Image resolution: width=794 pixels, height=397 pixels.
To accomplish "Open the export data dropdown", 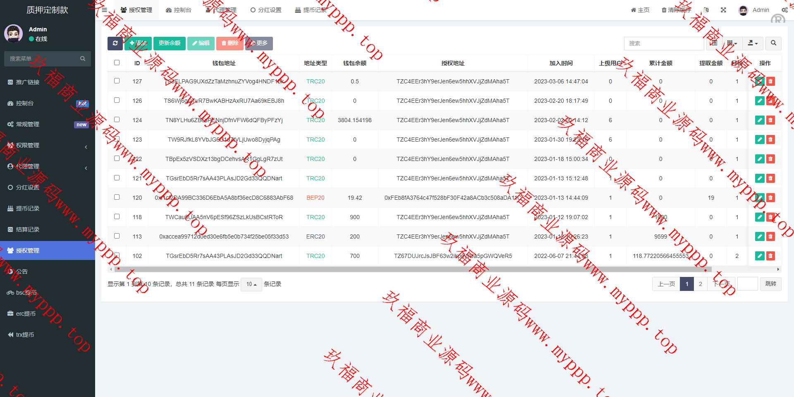I will point(753,43).
